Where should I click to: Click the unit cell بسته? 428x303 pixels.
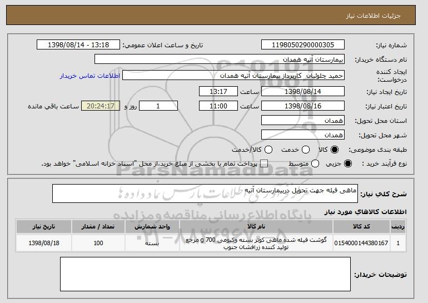pos(152,243)
